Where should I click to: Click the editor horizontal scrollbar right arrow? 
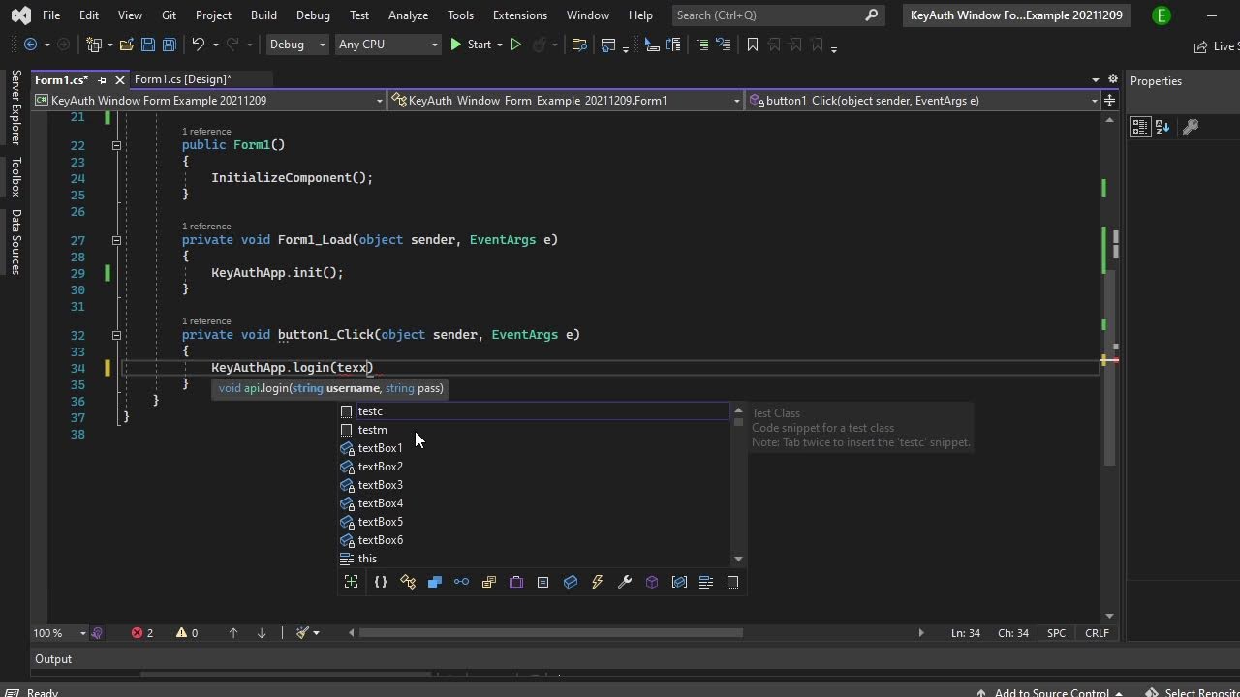point(921,633)
